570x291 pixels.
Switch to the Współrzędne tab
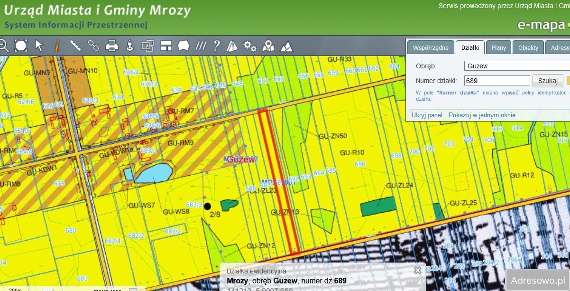[431, 48]
